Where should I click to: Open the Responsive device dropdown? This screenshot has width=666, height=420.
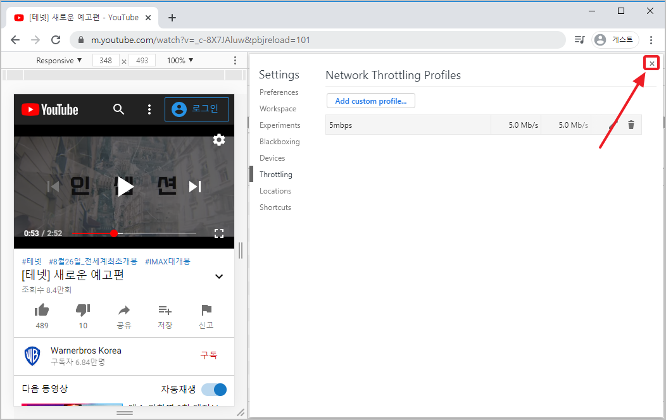tap(59, 61)
